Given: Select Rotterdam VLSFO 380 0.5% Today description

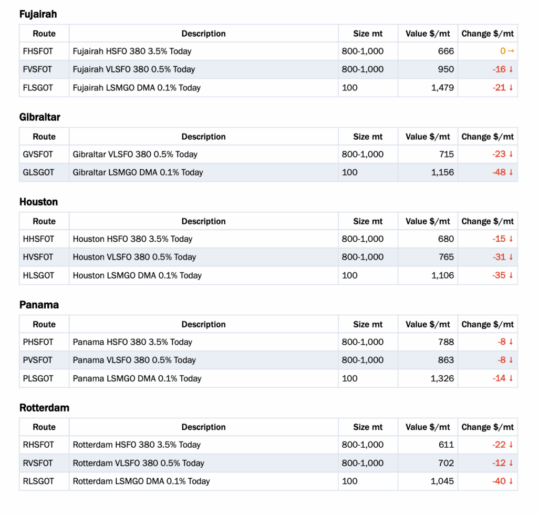Looking at the screenshot, I should (138, 463).
